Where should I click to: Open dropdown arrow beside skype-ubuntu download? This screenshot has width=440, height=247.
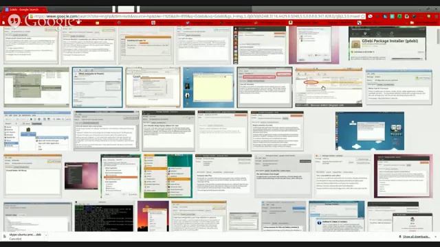coord(46,235)
